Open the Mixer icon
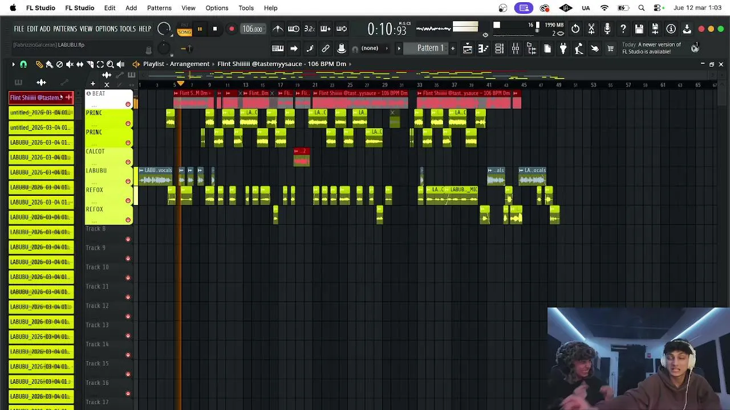 pyautogui.click(x=516, y=48)
